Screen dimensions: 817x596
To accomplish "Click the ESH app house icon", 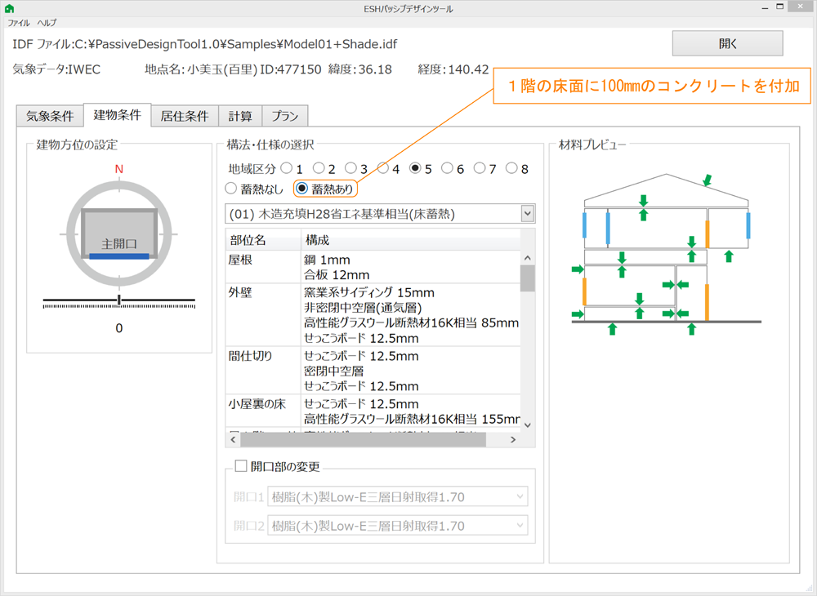I will click(9, 8).
